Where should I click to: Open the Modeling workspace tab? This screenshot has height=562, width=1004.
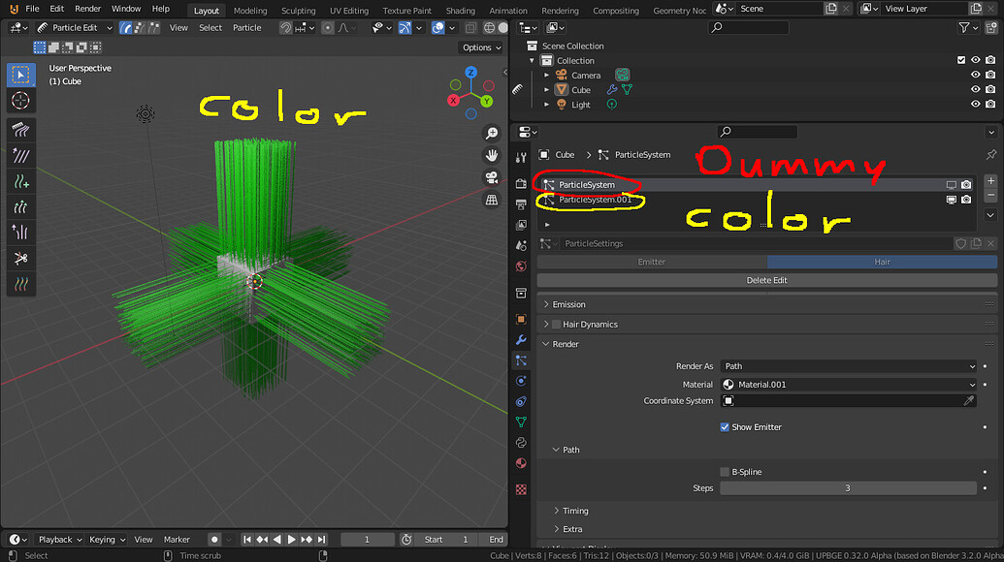[x=250, y=11]
